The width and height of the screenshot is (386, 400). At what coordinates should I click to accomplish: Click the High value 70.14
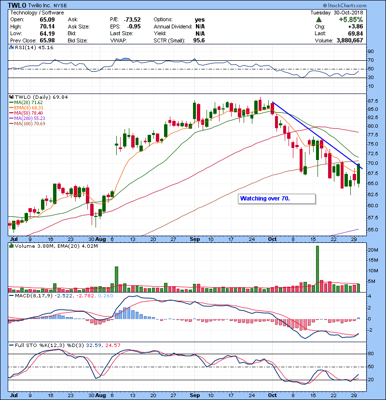pos(47,27)
